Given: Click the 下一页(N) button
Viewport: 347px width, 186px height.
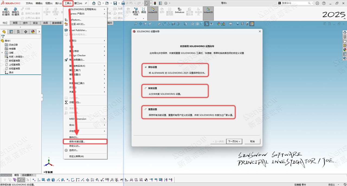Looking at the screenshot, I should click(x=234, y=141).
